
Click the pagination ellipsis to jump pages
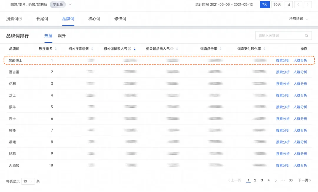(x=283, y=180)
